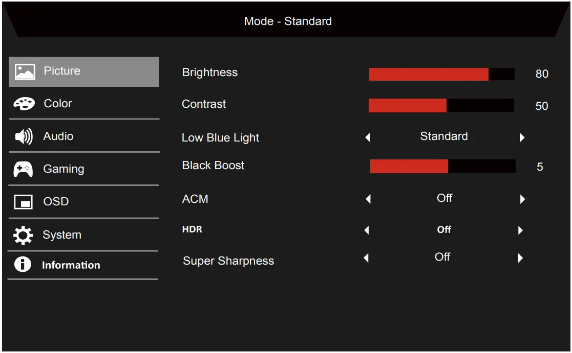The image size is (572, 353).
Task: Click the Black Boost level bar
Action: coord(442,167)
